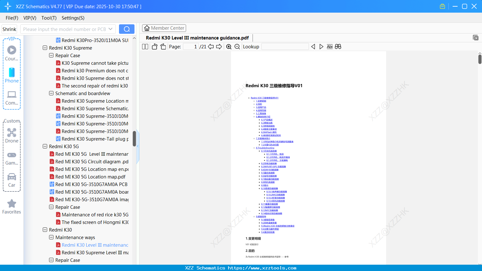Collapse the Schematic and boardview node
This screenshot has height=271, width=482.
(x=51, y=93)
